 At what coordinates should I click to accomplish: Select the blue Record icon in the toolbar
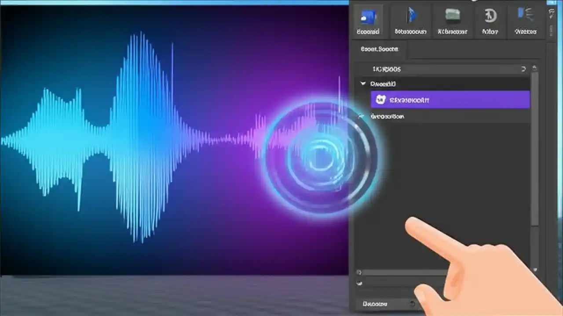368,18
